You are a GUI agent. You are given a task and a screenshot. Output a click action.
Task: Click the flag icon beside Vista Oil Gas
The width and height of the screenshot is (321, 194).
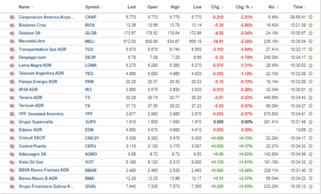tap(12, 162)
